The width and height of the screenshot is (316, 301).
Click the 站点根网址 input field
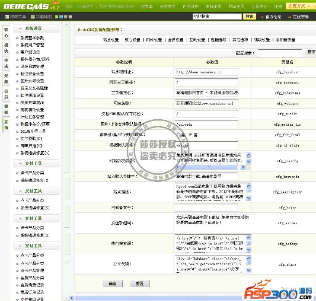coord(206,72)
